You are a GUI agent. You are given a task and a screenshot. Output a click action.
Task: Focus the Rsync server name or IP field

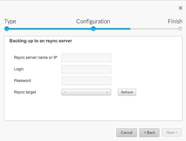[86, 58]
